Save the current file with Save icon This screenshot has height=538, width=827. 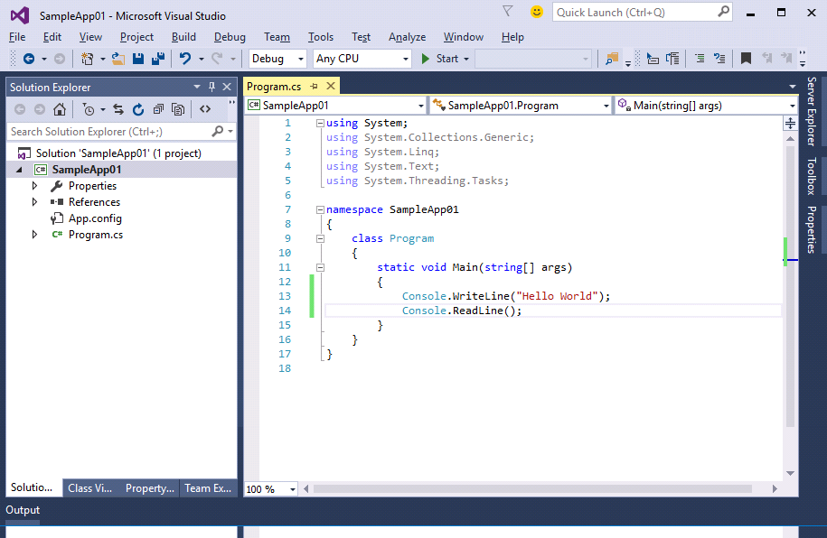(138, 59)
